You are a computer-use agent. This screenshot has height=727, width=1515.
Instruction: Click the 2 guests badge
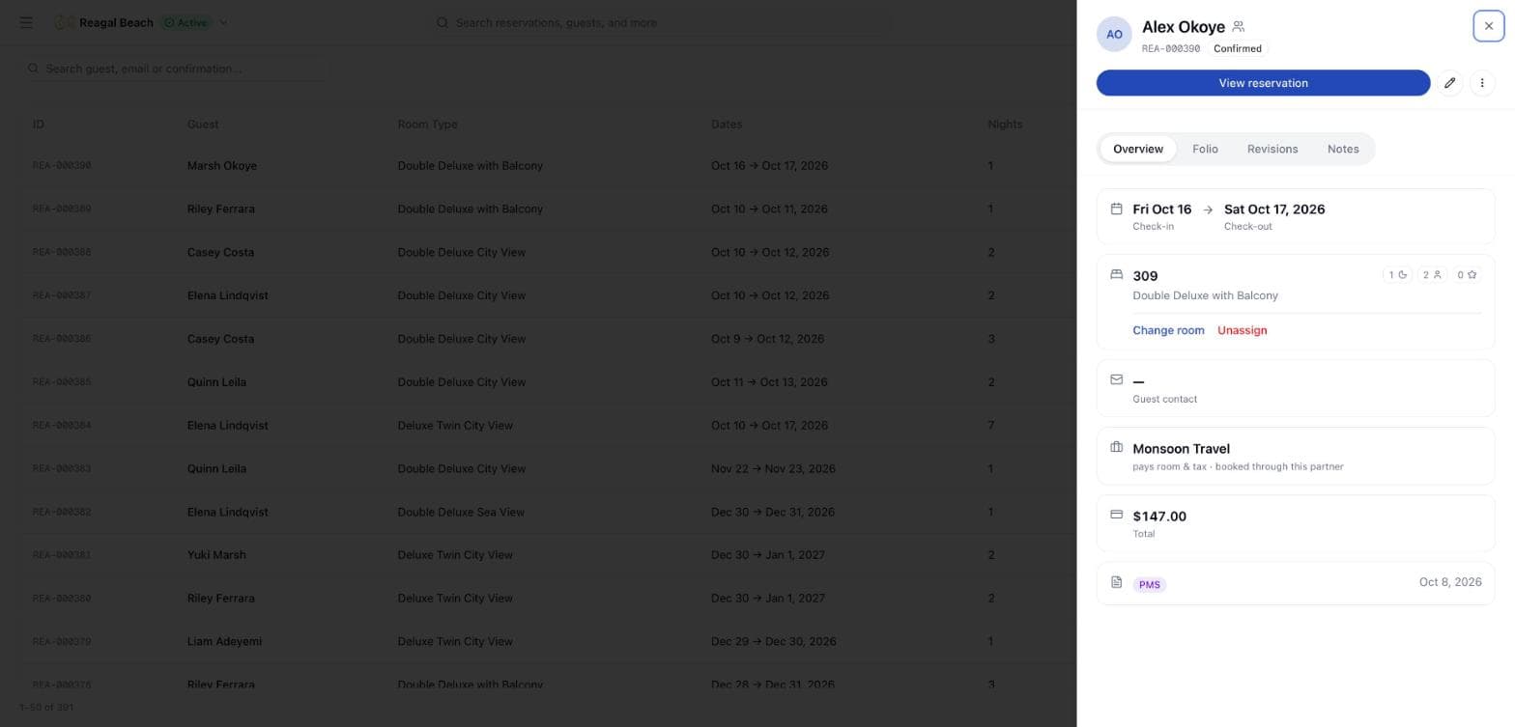point(1432,275)
